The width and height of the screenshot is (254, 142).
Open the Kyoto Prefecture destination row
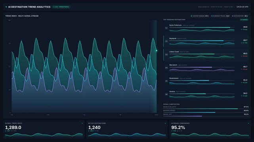(x=206, y=28)
